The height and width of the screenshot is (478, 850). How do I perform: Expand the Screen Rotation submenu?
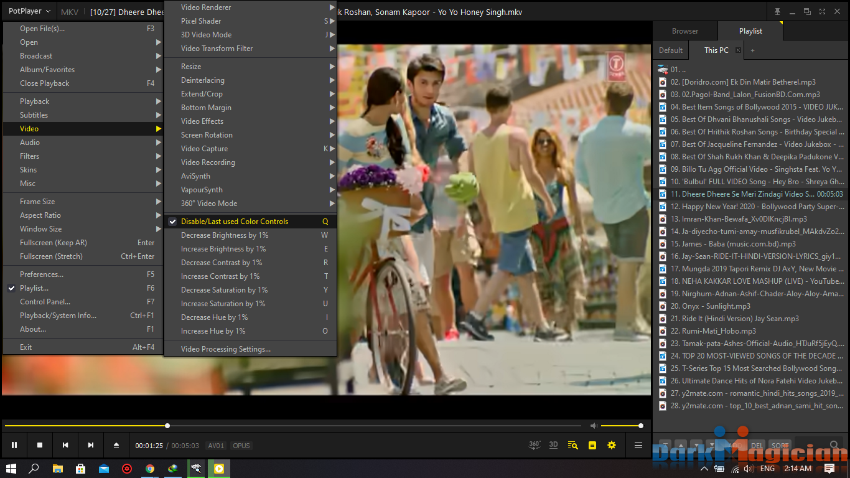tap(250, 135)
